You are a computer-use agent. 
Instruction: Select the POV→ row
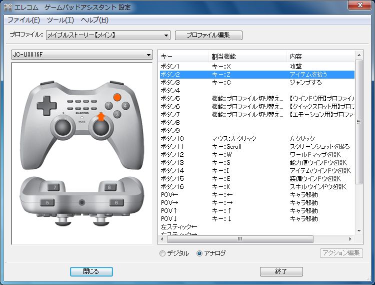257,203
